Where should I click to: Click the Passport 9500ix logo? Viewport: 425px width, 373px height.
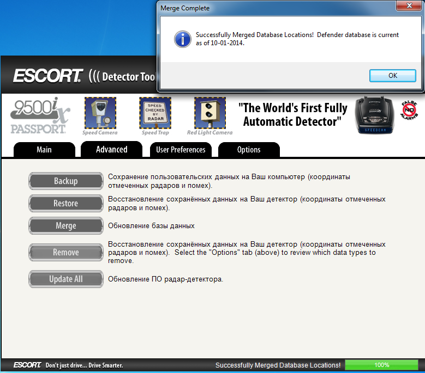point(39,116)
